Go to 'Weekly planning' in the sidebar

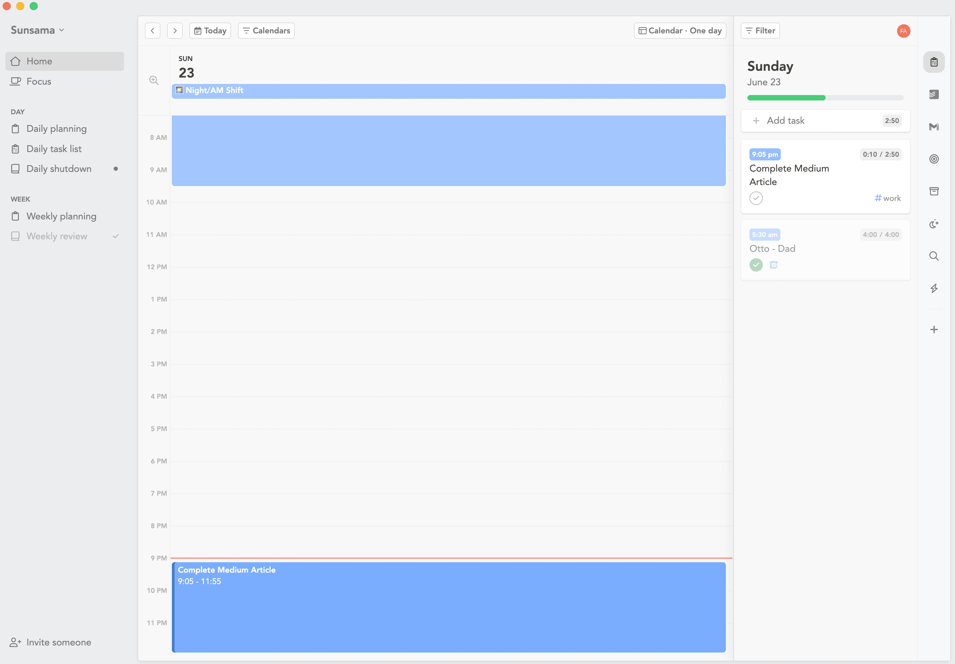point(61,216)
